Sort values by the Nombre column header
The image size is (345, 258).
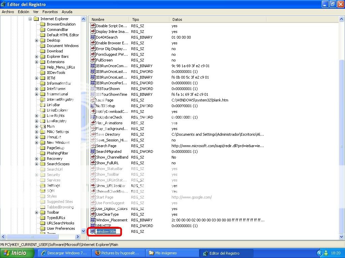pos(109,19)
